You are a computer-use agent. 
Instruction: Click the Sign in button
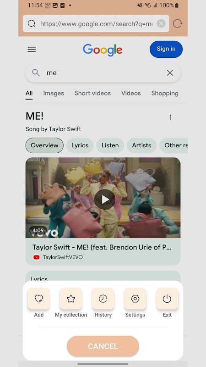tap(166, 49)
